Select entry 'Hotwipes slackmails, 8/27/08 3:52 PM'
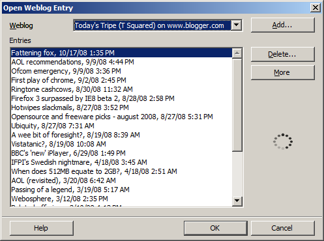 pos(121,107)
